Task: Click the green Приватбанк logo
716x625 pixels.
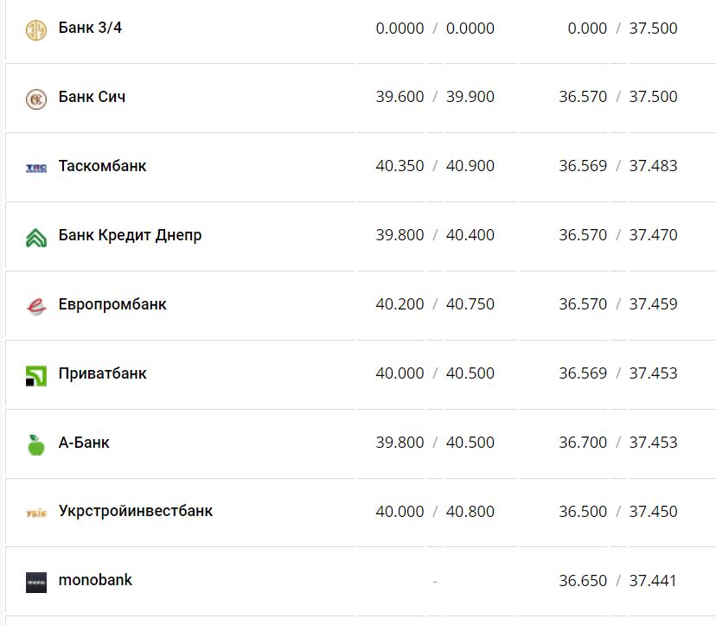Action: point(35,375)
